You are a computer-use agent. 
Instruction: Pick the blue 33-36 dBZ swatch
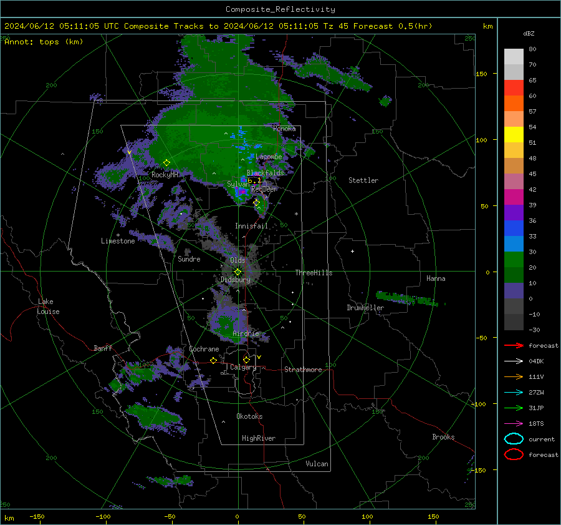click(514, 228)
